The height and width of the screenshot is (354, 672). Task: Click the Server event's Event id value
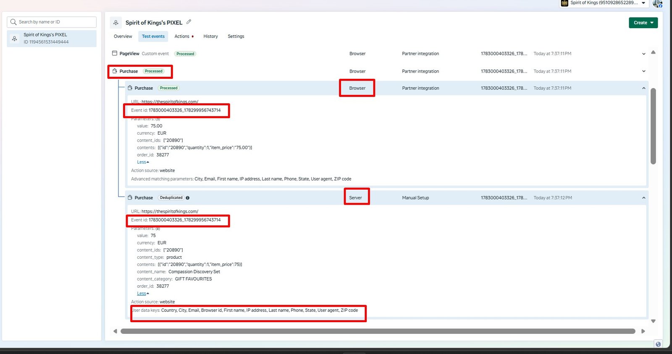coord(184,220)
